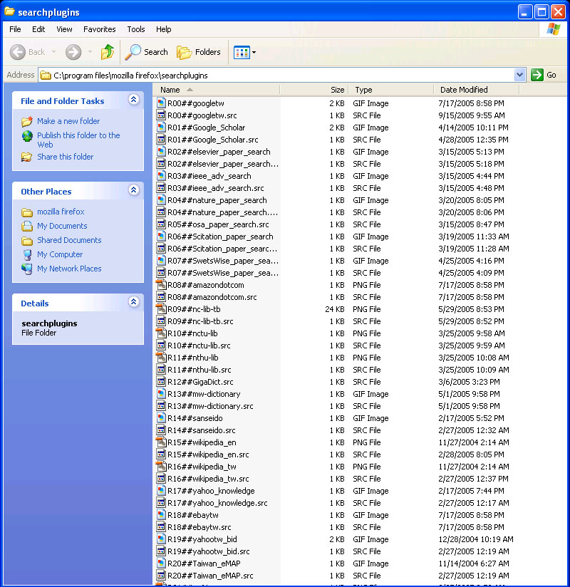Click inside the address path field
This screenshot has width=570, height=587.
pyautogui.click(x=285, y=75)
